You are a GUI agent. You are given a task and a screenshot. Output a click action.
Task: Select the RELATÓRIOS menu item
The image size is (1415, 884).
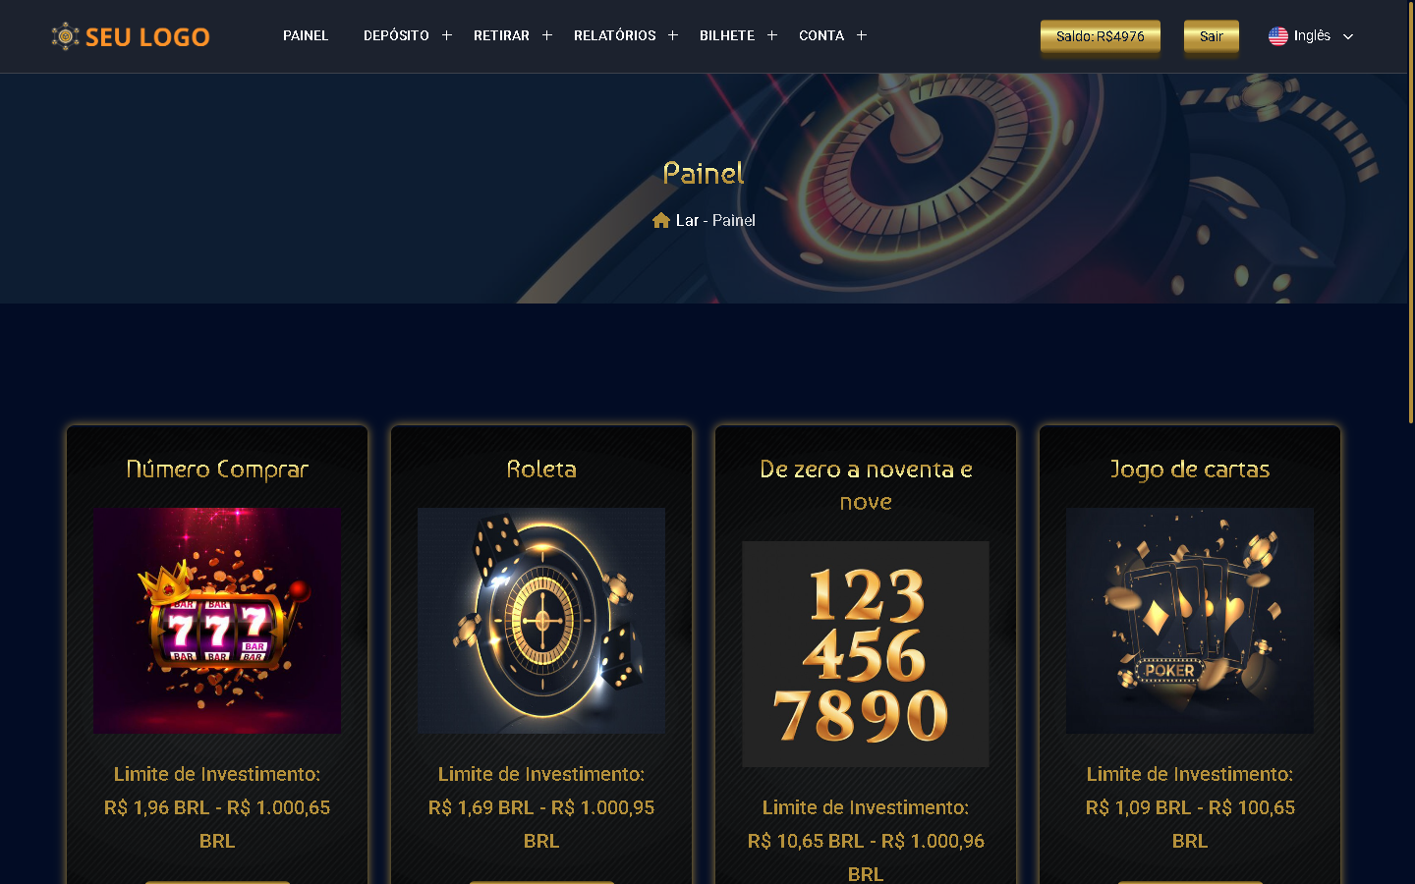pos(615,35)
